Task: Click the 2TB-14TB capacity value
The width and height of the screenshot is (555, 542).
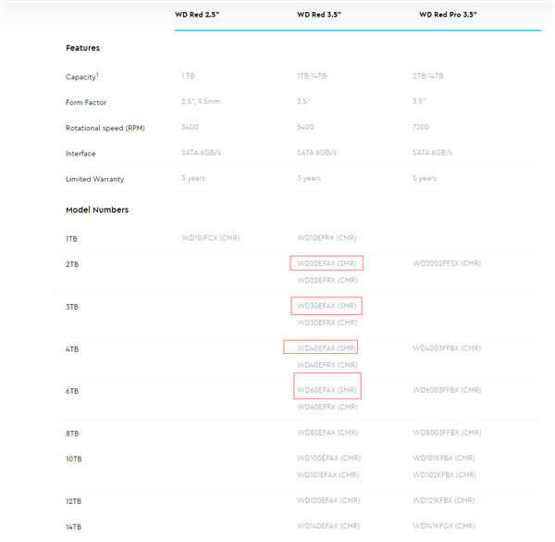Action: click(x=428, y=76)
